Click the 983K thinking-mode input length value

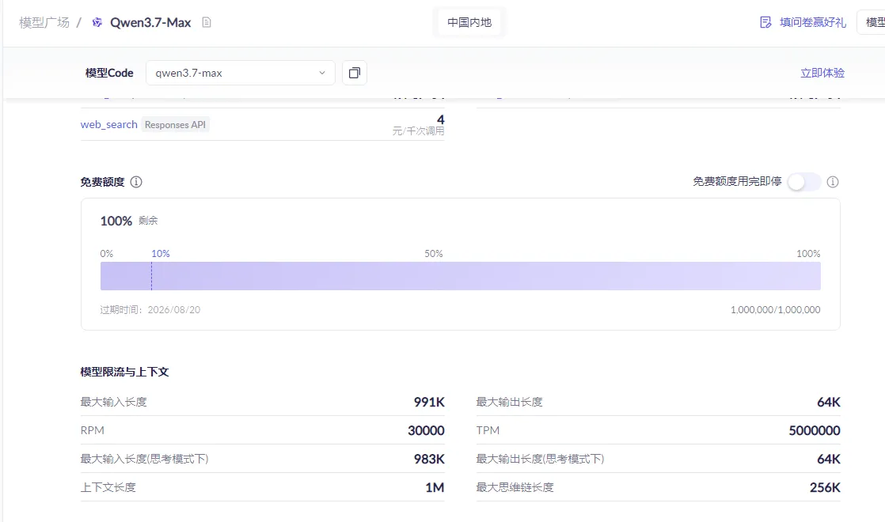pos(429,459)
